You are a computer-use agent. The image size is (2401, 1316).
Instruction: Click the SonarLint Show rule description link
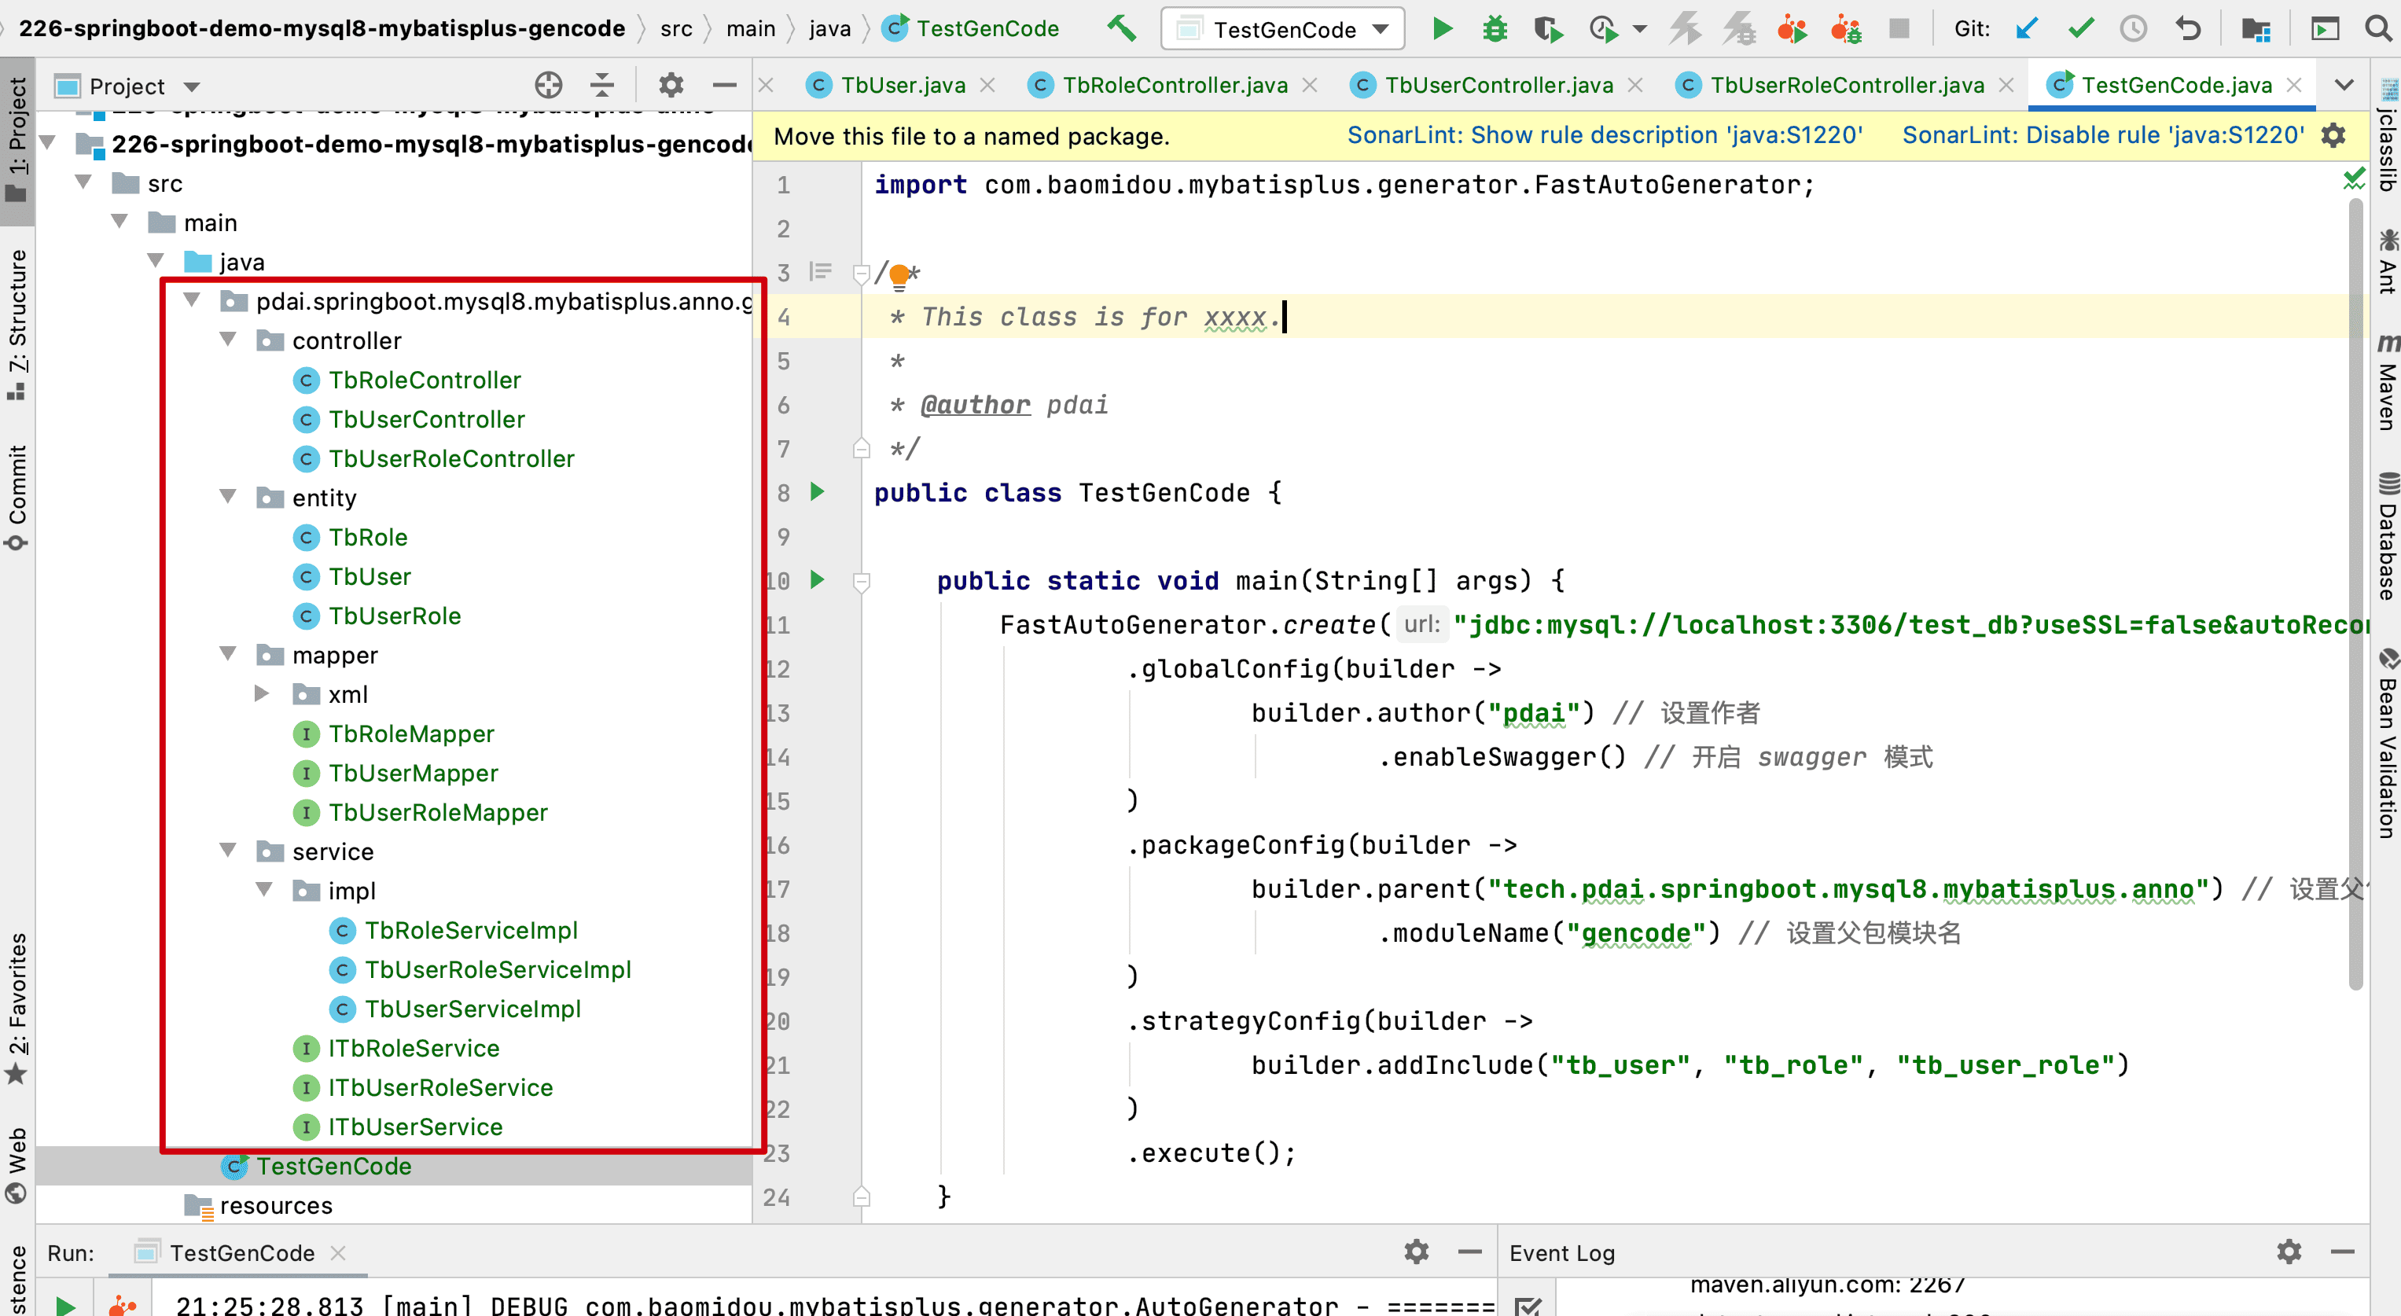pyautogui.click(x=1604, y=136)
